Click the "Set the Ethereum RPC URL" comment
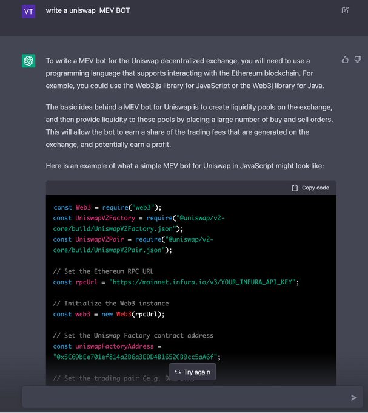368x413 pixels. (102, 271)
